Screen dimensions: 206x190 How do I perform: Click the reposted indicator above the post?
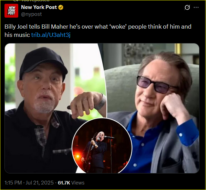(x=32, y=1)
